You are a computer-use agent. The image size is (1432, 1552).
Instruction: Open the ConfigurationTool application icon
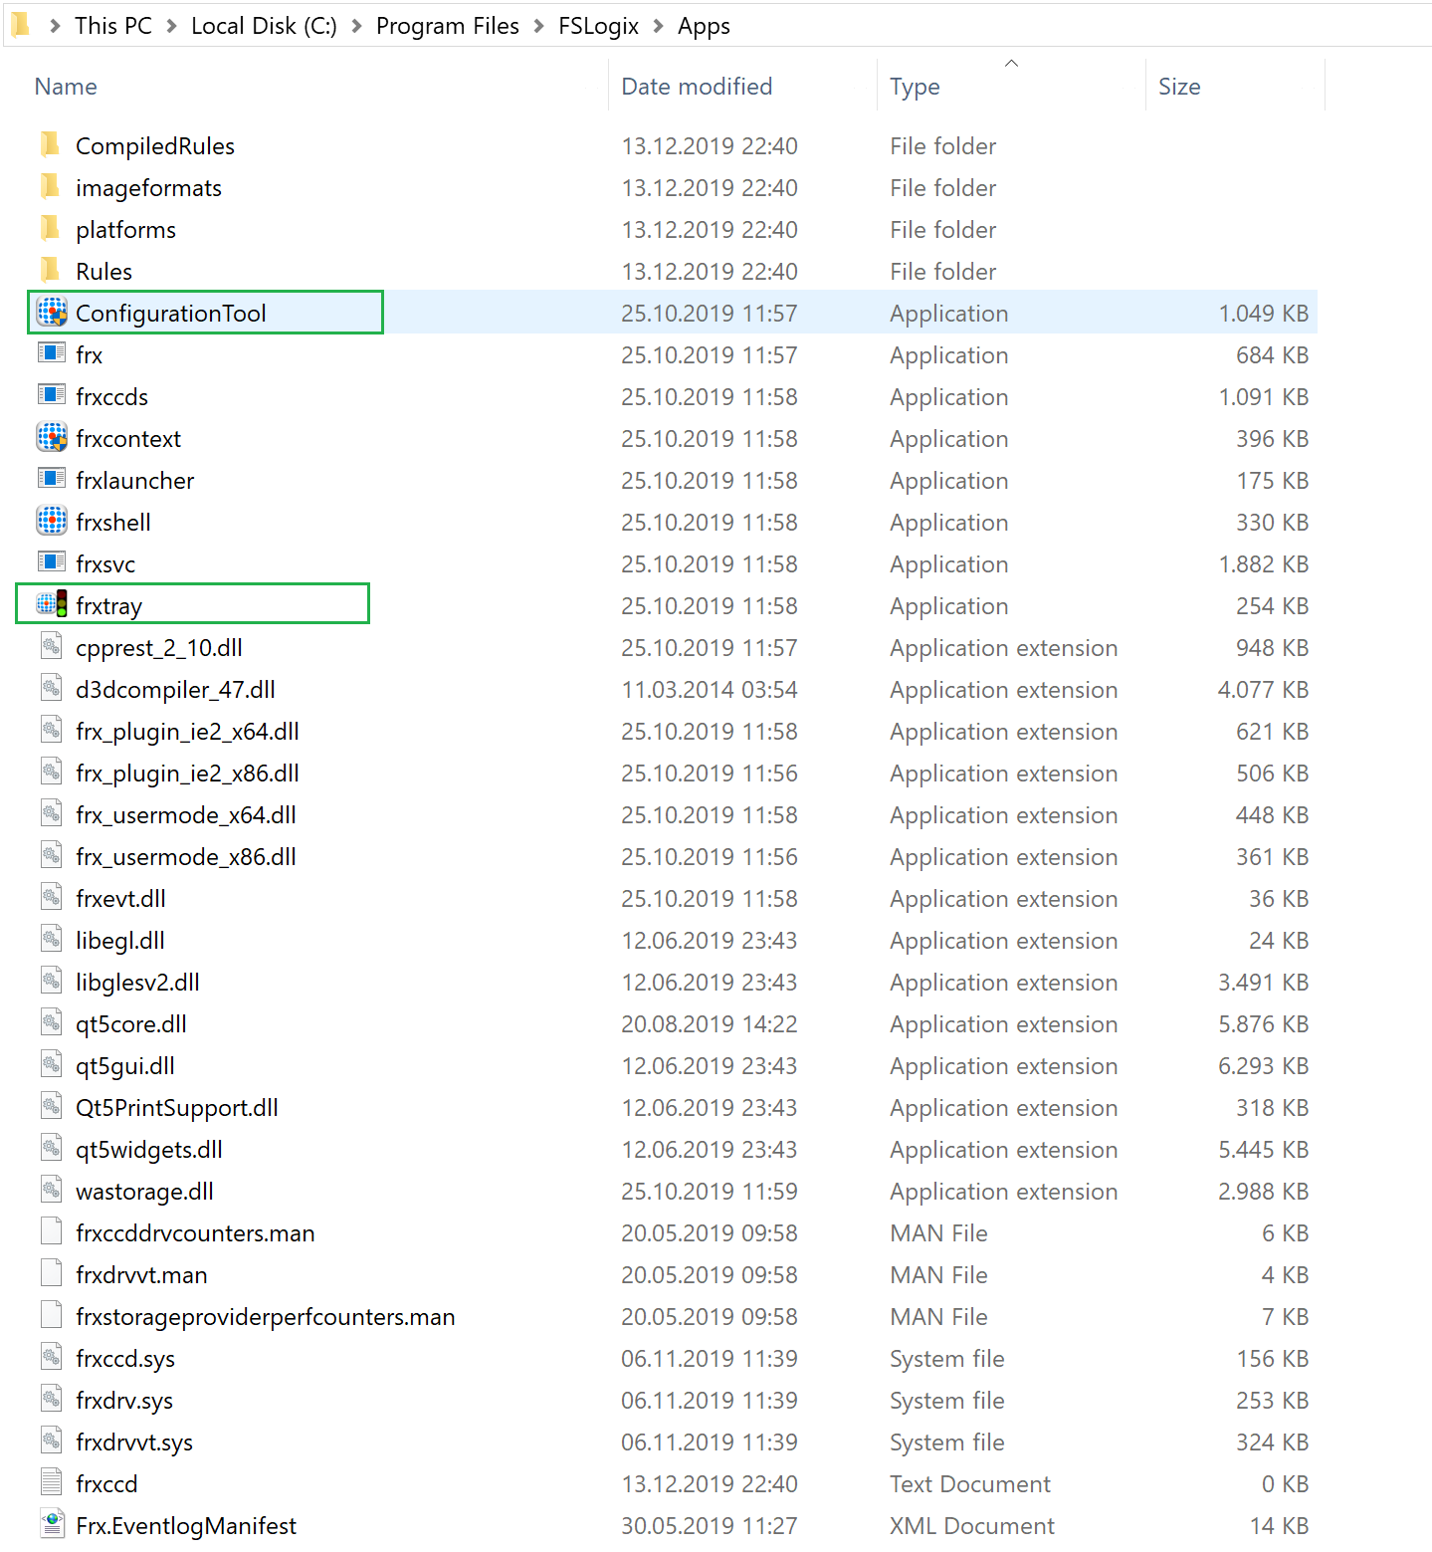point(52,312)
